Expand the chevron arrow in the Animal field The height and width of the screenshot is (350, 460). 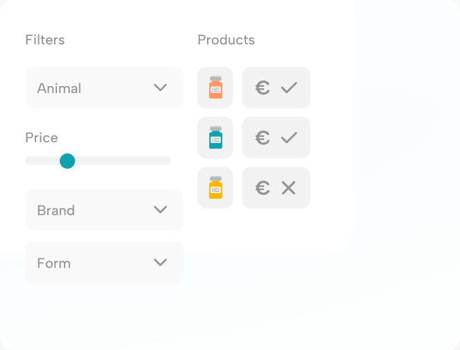point(161,87)
